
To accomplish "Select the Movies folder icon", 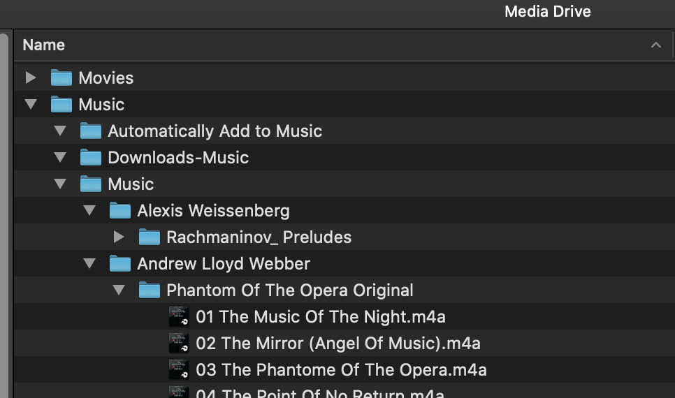I will click(61, 78).
